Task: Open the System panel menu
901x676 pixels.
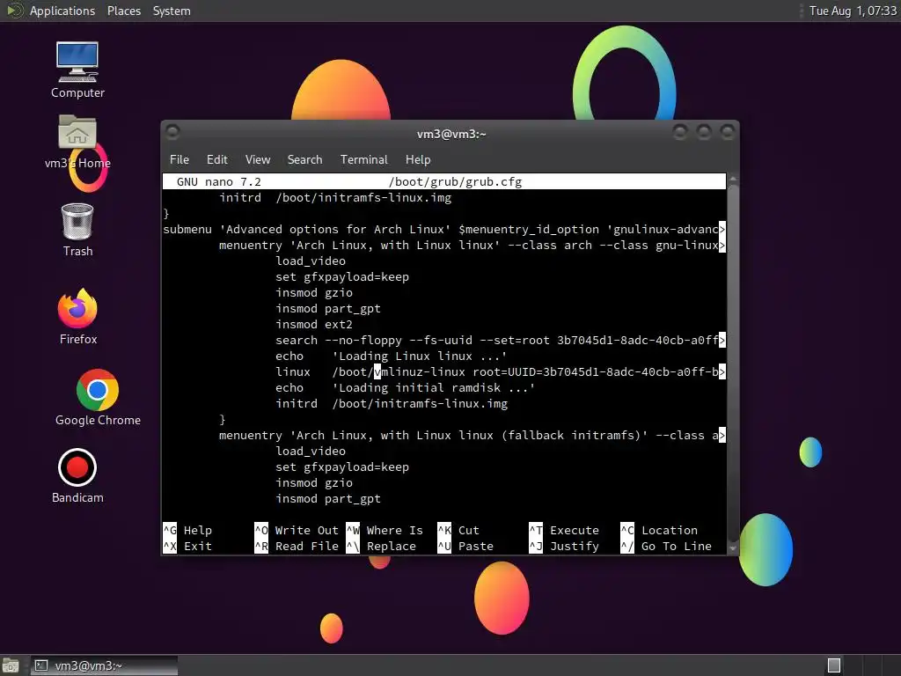Action: [172, 11]
